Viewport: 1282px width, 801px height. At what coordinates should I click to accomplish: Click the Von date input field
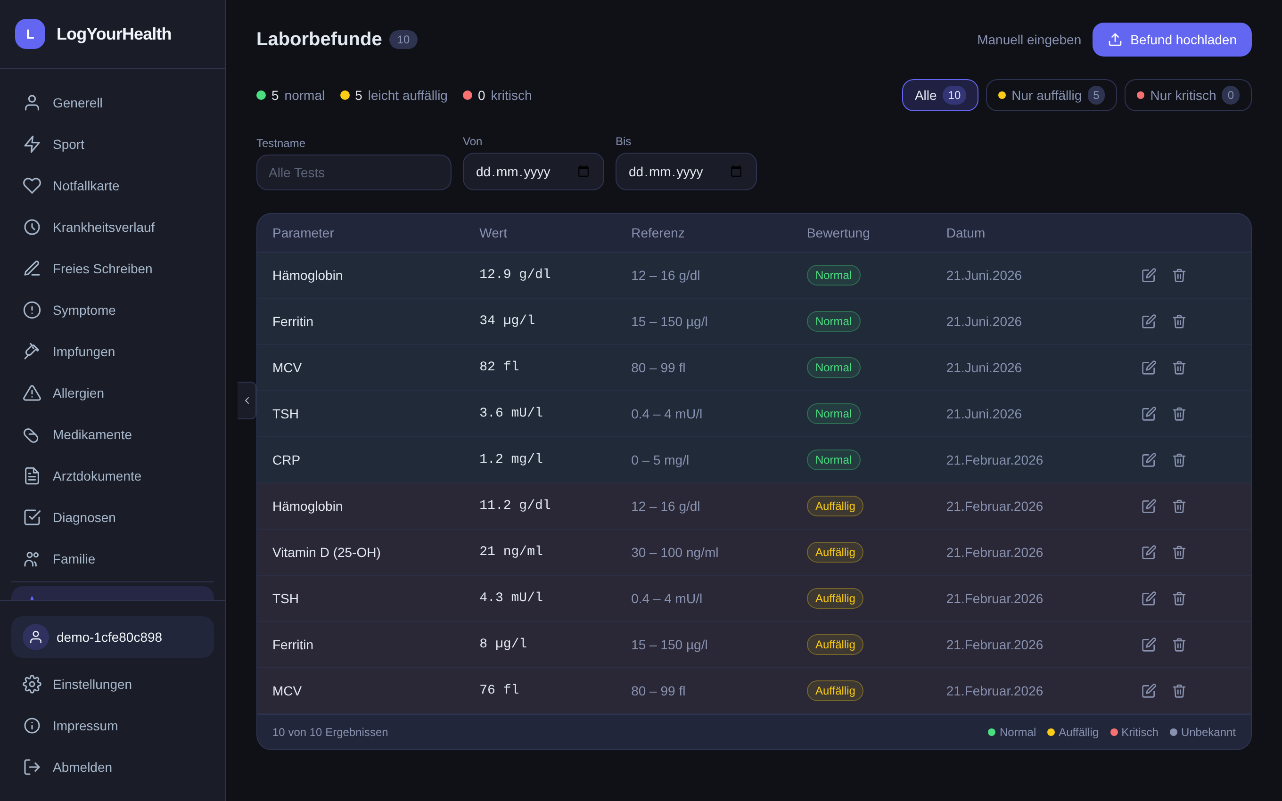[533, 171]
